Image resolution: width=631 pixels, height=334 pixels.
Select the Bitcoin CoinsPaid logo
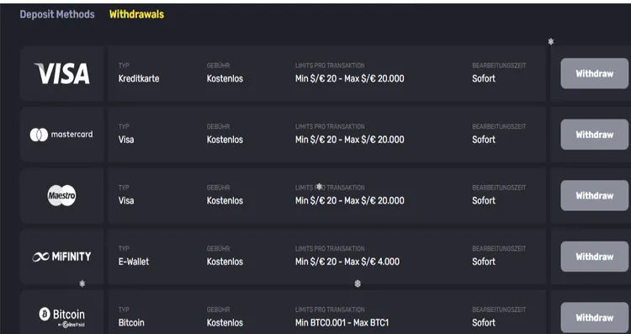pos(62,317)
